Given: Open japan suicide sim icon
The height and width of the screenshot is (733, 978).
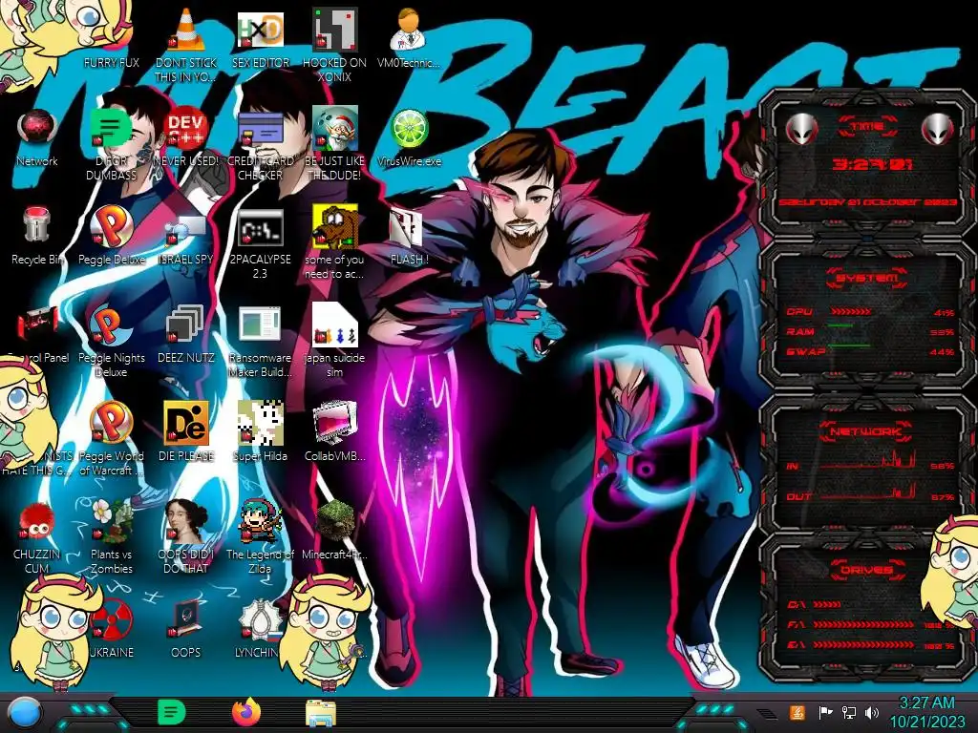Looking at the screenshot, I should pyautogui.click(x=334, y=325).
